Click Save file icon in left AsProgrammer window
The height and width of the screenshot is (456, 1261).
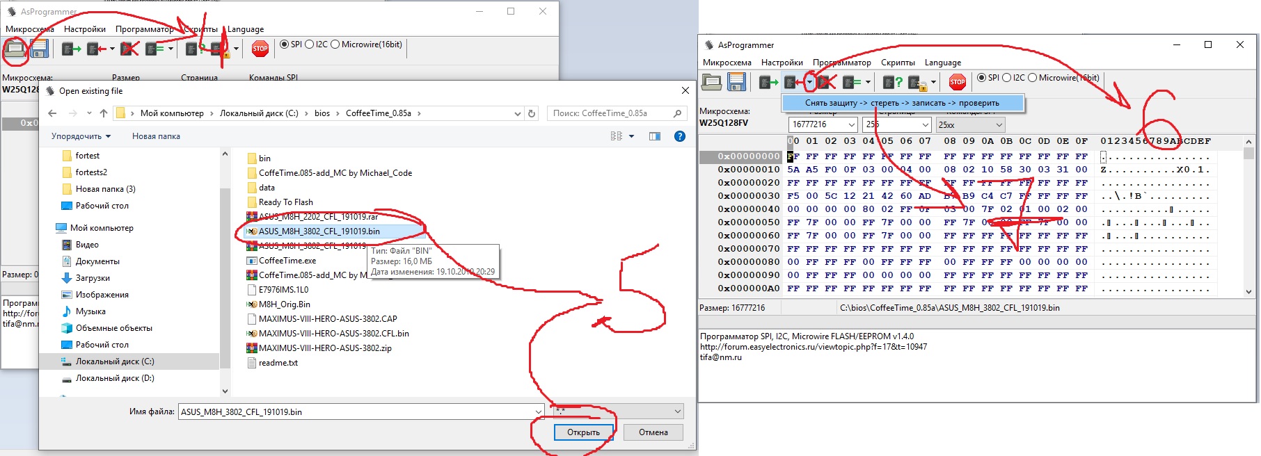click(x=39, y=48)
